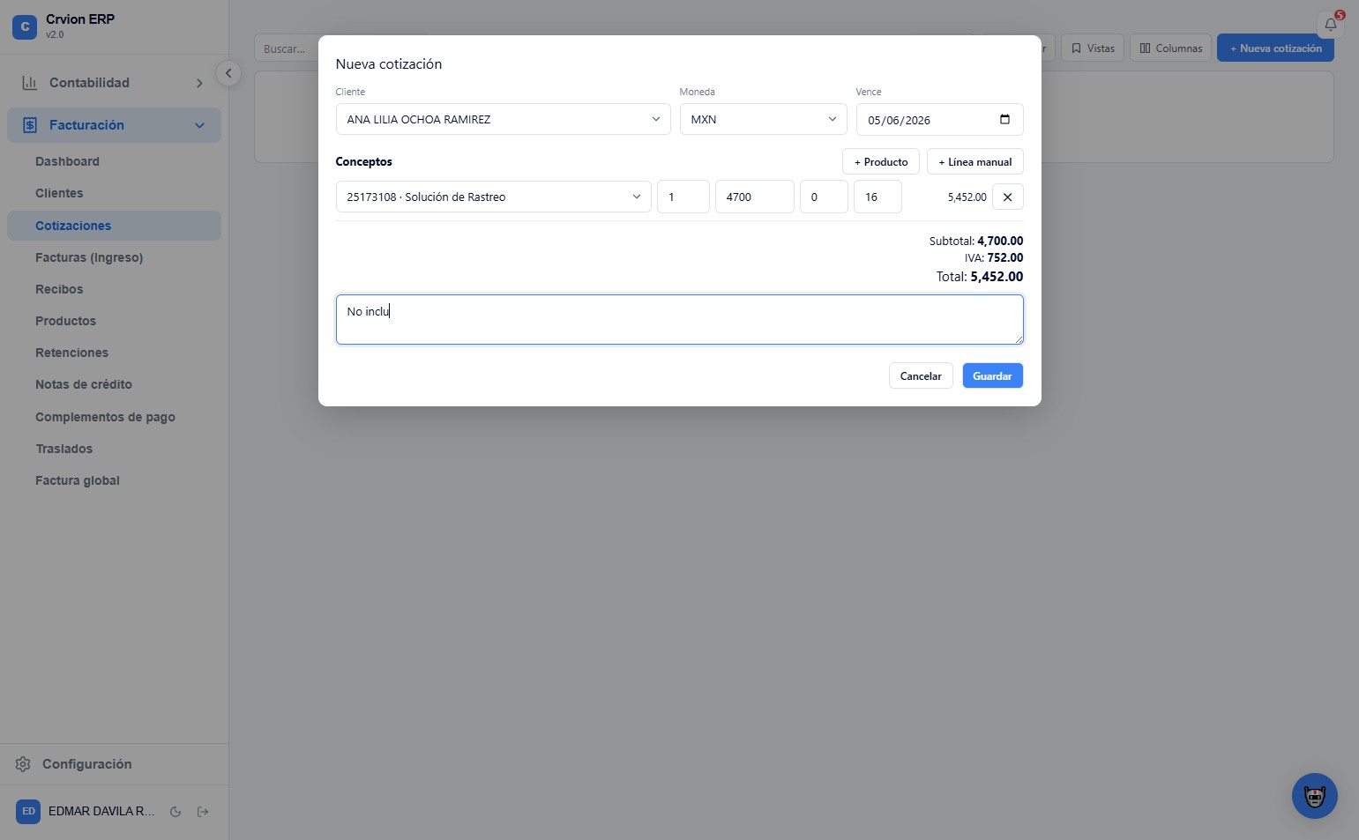Image resolution: width=1359 pixels, height=840 pixels.
Task: Click the Nueva cotización dialog title
Action: click(x=388, y=64)
